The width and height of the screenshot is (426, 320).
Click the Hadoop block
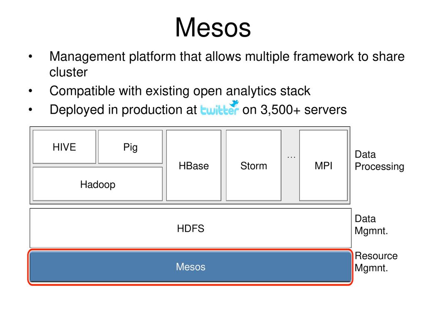tap(97, 184)
